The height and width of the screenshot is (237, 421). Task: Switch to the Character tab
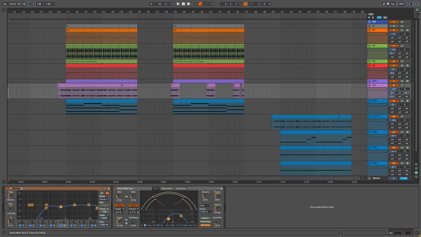[x=181, y=189]
